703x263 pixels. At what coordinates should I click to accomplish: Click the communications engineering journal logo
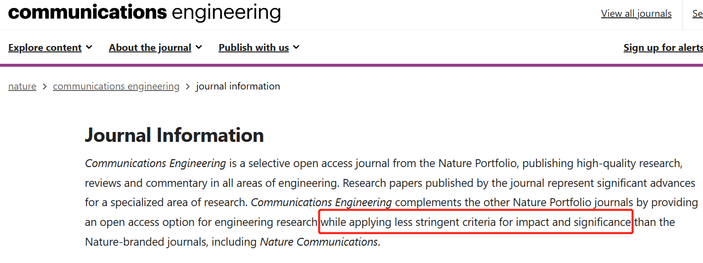pyautogui.click(x=144, y=12)
